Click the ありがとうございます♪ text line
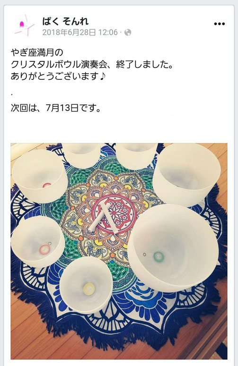The width and height of the screenshot is (238, 366). pos(59,76)
